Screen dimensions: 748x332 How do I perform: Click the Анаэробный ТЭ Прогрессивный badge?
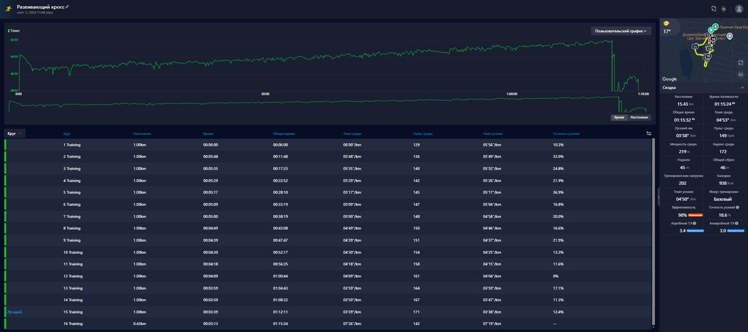(736, 230)
